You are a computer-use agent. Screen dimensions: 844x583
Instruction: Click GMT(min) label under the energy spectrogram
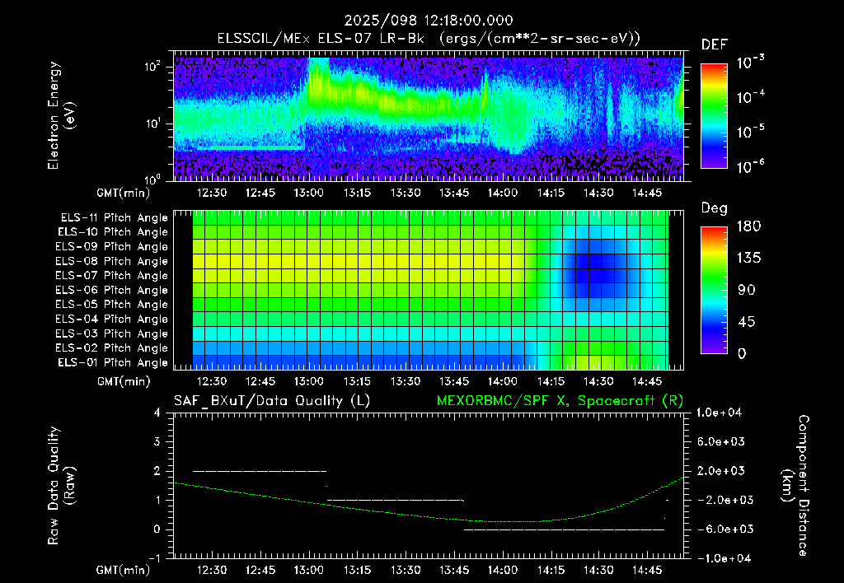coord(124,193)
